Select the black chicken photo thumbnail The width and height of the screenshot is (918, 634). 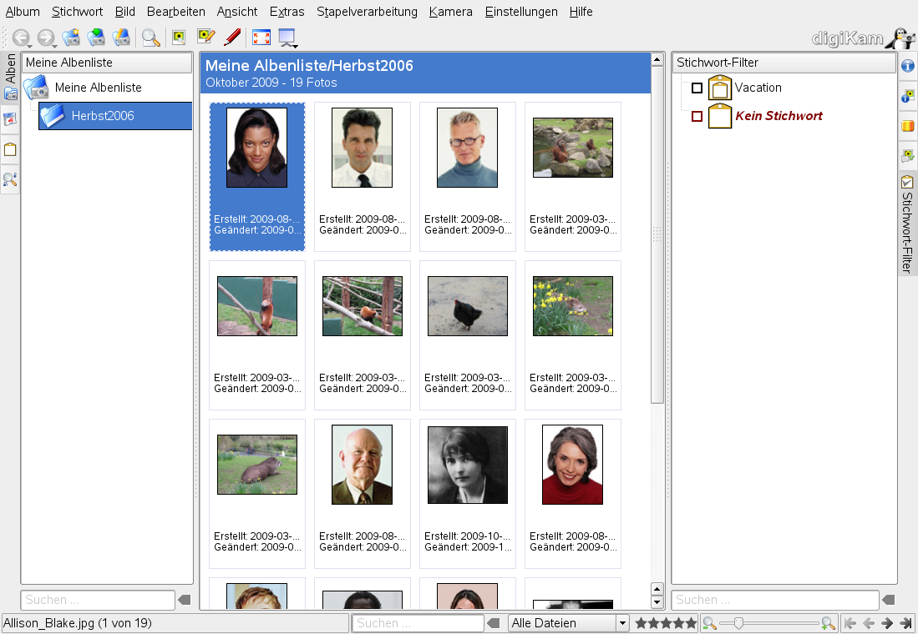(x=468, y=306)
